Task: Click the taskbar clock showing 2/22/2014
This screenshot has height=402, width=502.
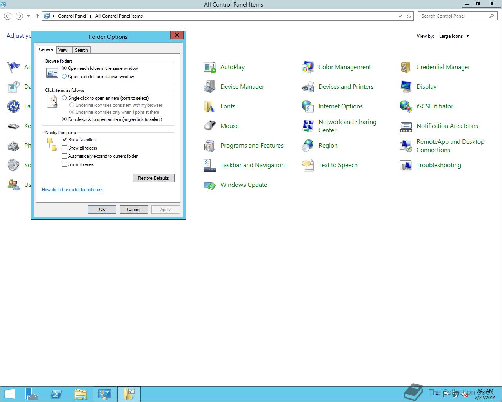Action: click(485, 394)
